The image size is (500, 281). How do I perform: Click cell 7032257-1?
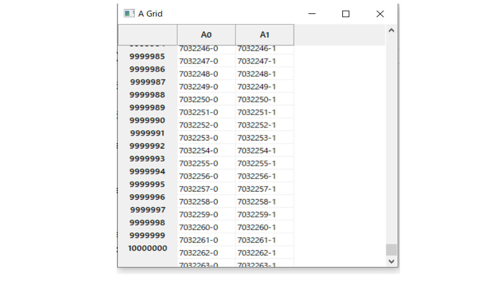click(265, 189)
